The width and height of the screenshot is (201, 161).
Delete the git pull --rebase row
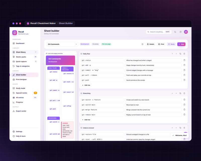point(184,75)
